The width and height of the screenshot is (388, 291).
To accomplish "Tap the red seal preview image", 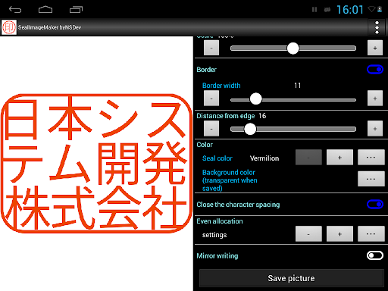I will pos(96,163).
